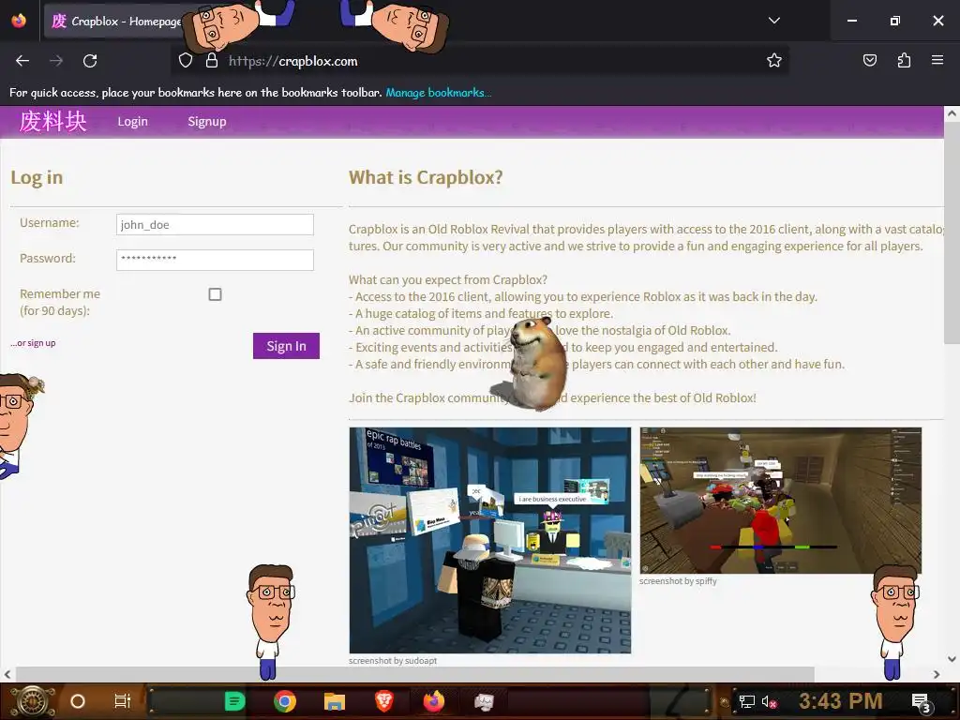Enable Remember me for 90 days
Image resolution: width=960 pixels, height=720 pixels.
[x=215, y=294]
